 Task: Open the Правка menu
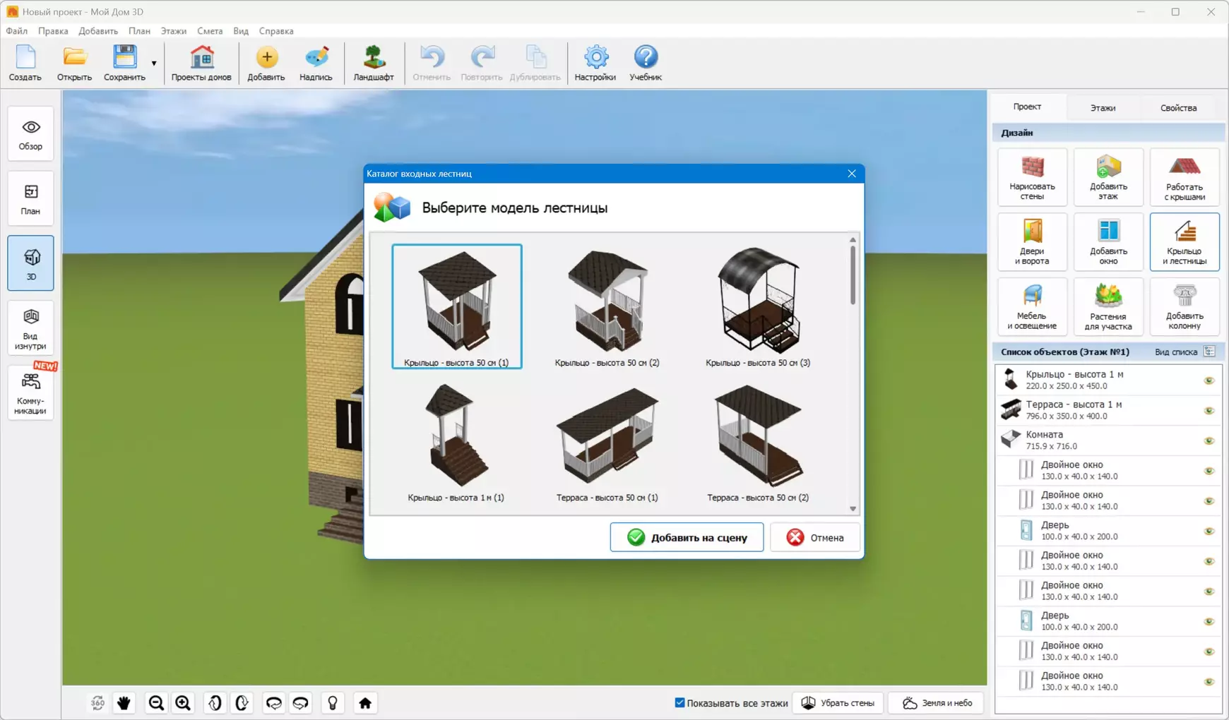click(x=53, y=31)
